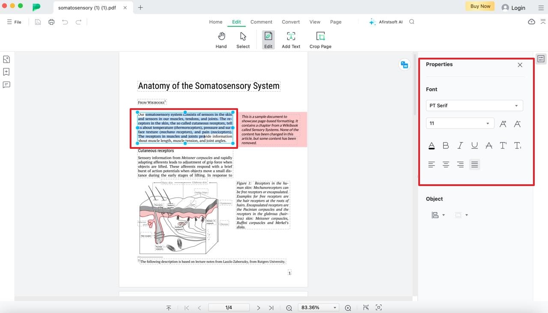Toggle underline formatting
The width and height of the screenshot is (548, 313).
point(474,146)
